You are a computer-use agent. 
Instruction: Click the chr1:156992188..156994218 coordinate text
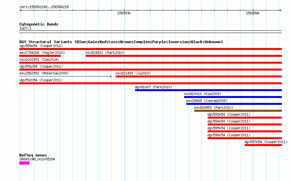click(x=44, y=7)
